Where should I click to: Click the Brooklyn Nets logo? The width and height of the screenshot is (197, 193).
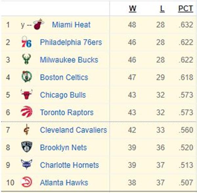point(27,147)
